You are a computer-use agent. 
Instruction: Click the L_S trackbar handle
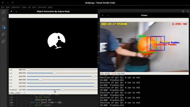click(x=55, y=73)
